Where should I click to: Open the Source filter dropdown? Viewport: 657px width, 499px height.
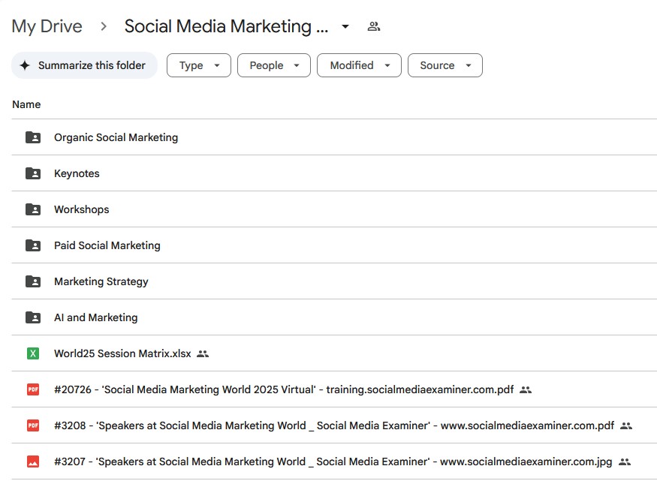tap(445, 65)
